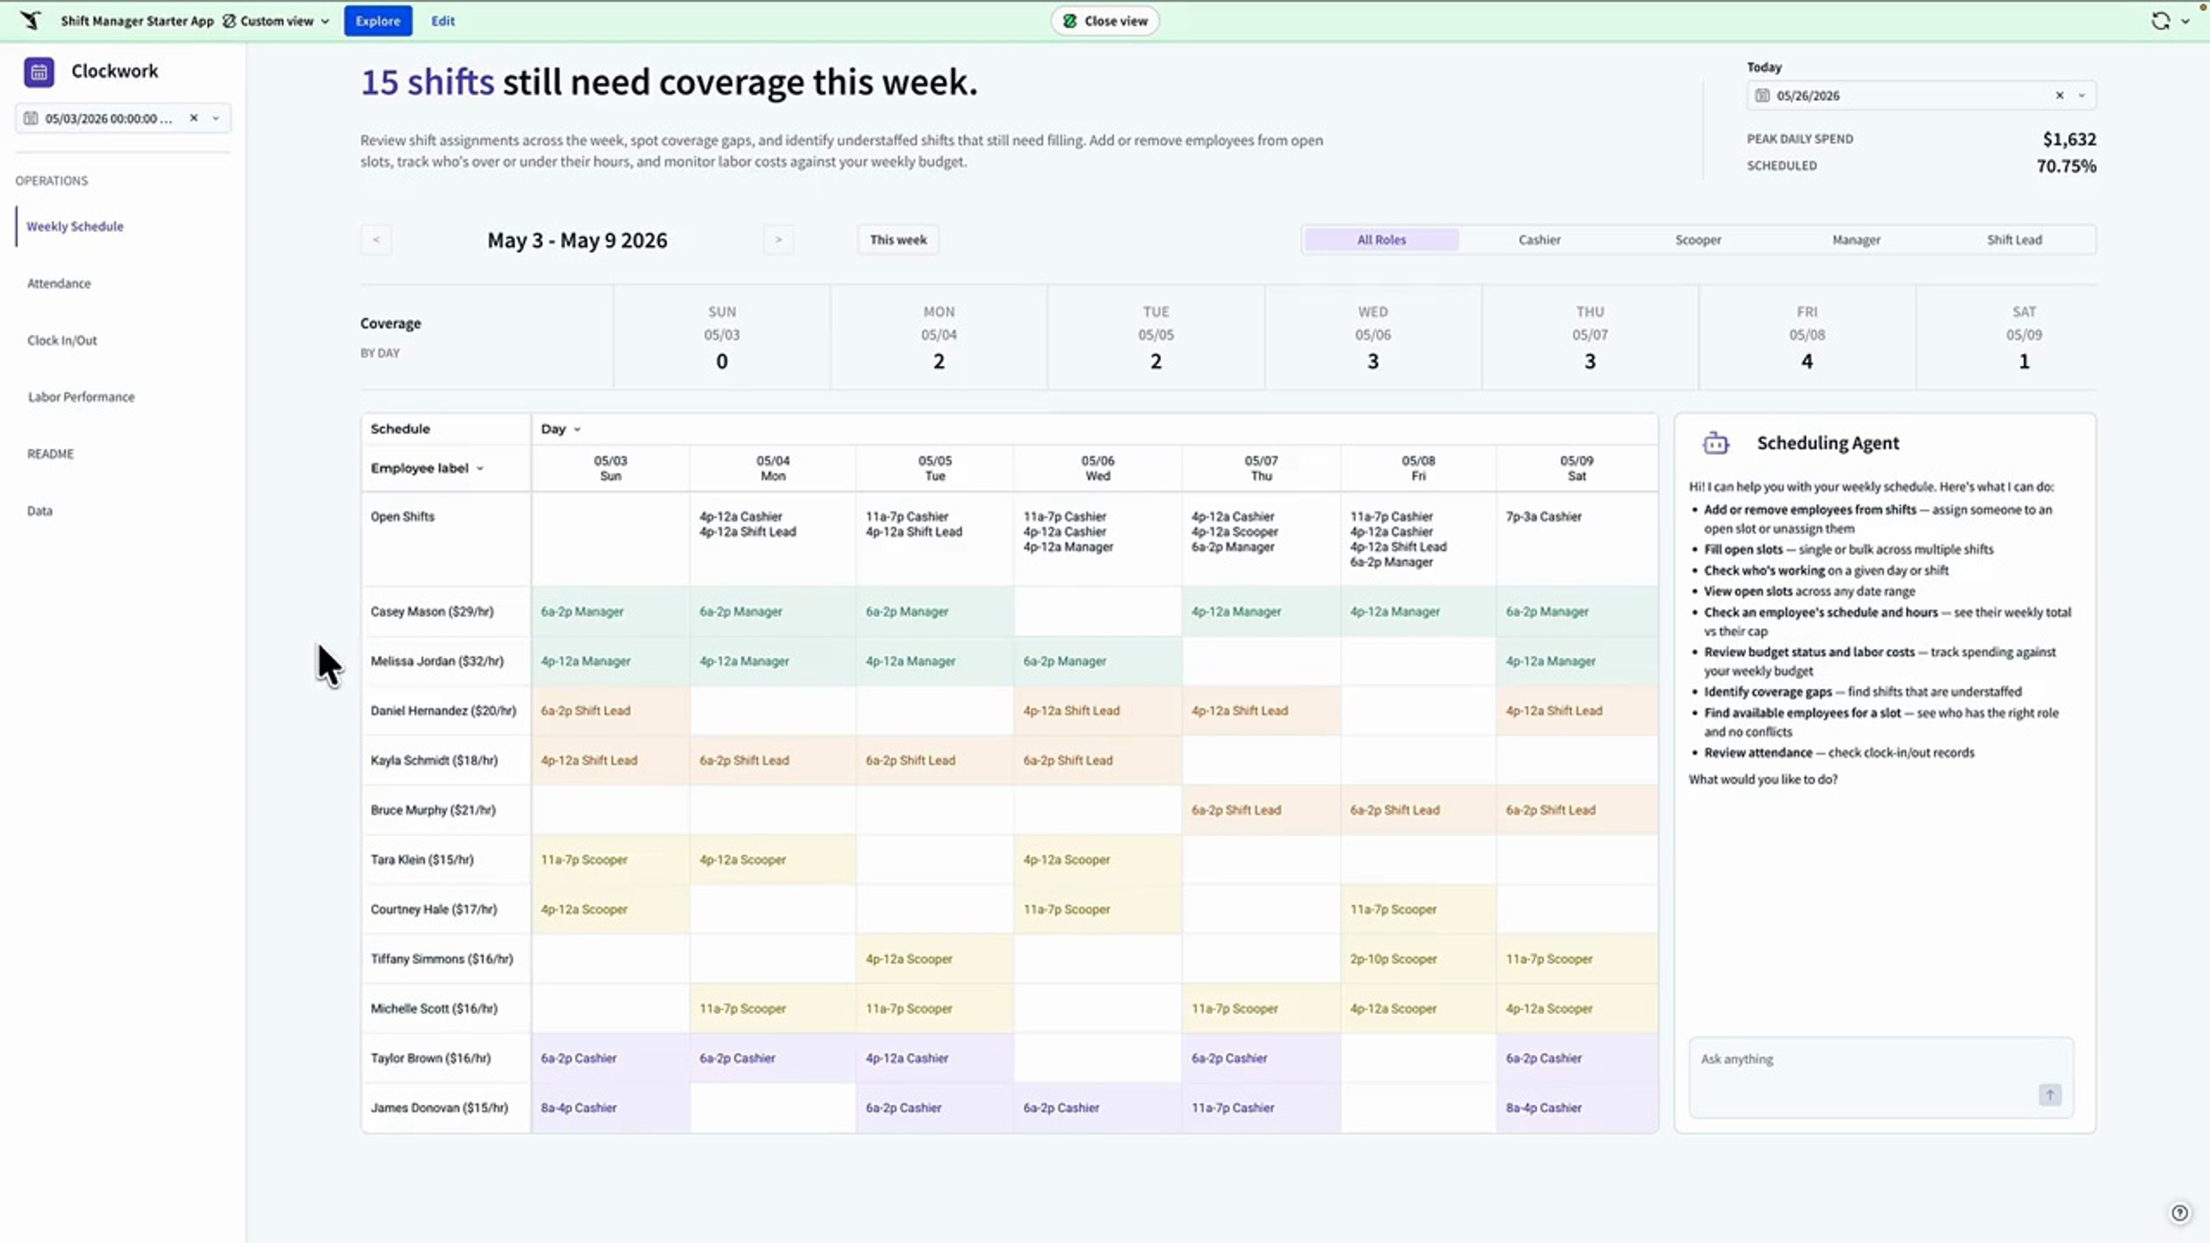Viewport: 2210px width, 1243px height.
Task: Click the Close view button
Action: tap(1105, 21)
